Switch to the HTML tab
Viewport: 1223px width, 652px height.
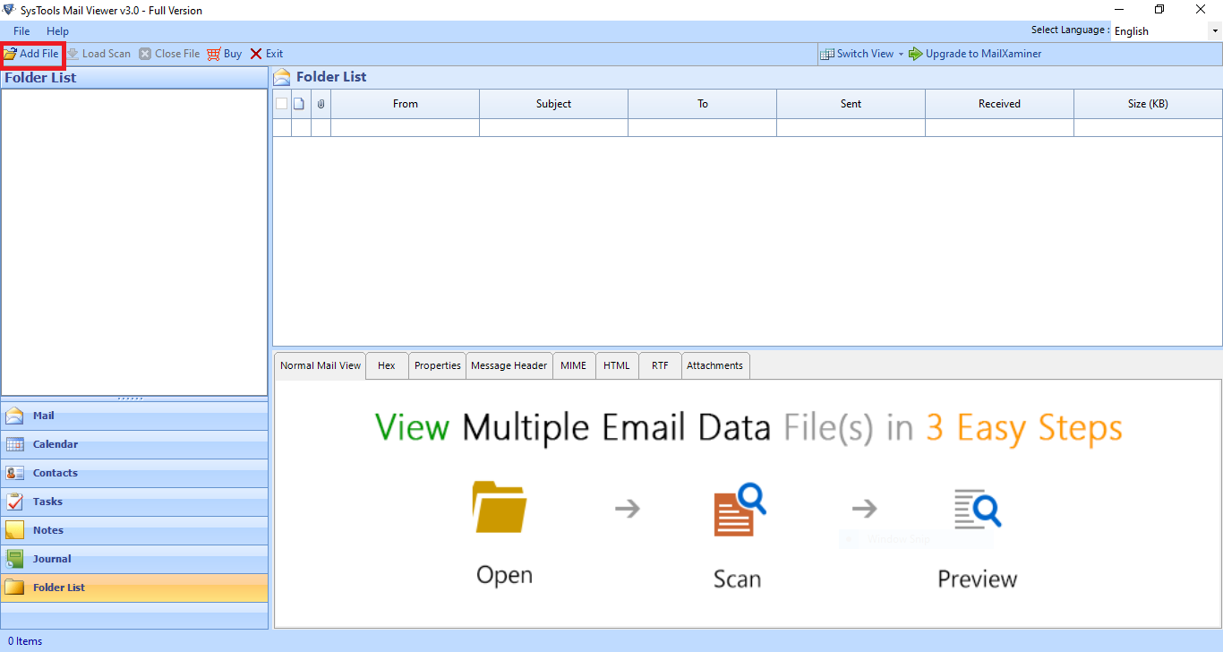tap(617, 365)
